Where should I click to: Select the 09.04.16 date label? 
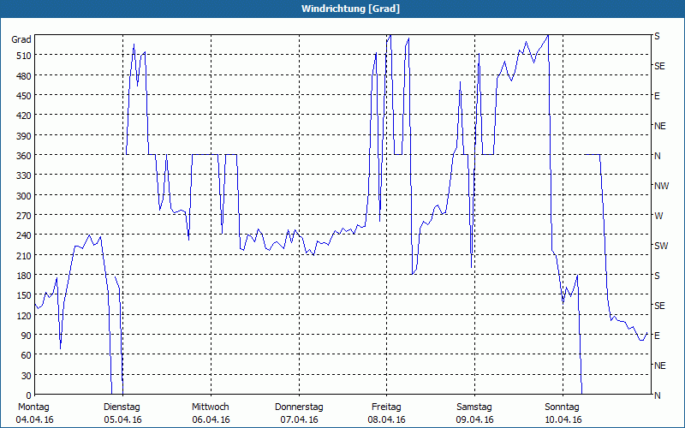point(475,419)
